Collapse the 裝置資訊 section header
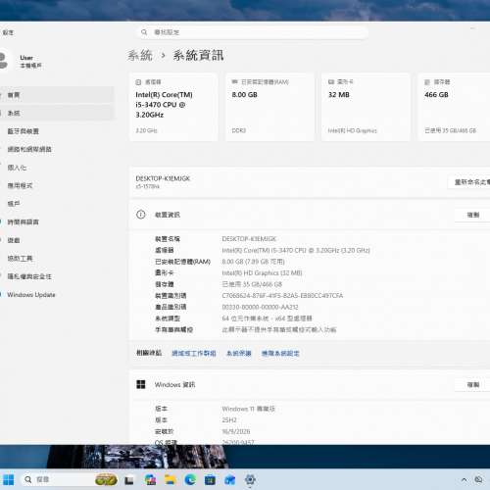 pos(310,215)
